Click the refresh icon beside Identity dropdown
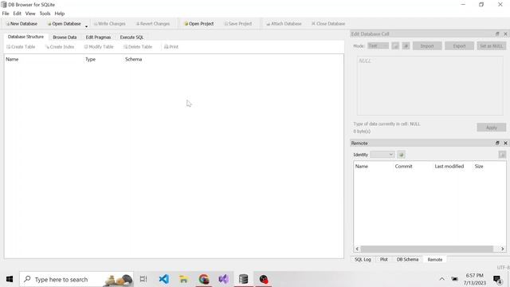 [x=402, y=155]
